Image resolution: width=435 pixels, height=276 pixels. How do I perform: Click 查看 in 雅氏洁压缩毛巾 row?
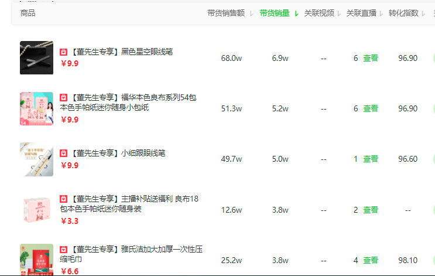(x=371, y=260)
